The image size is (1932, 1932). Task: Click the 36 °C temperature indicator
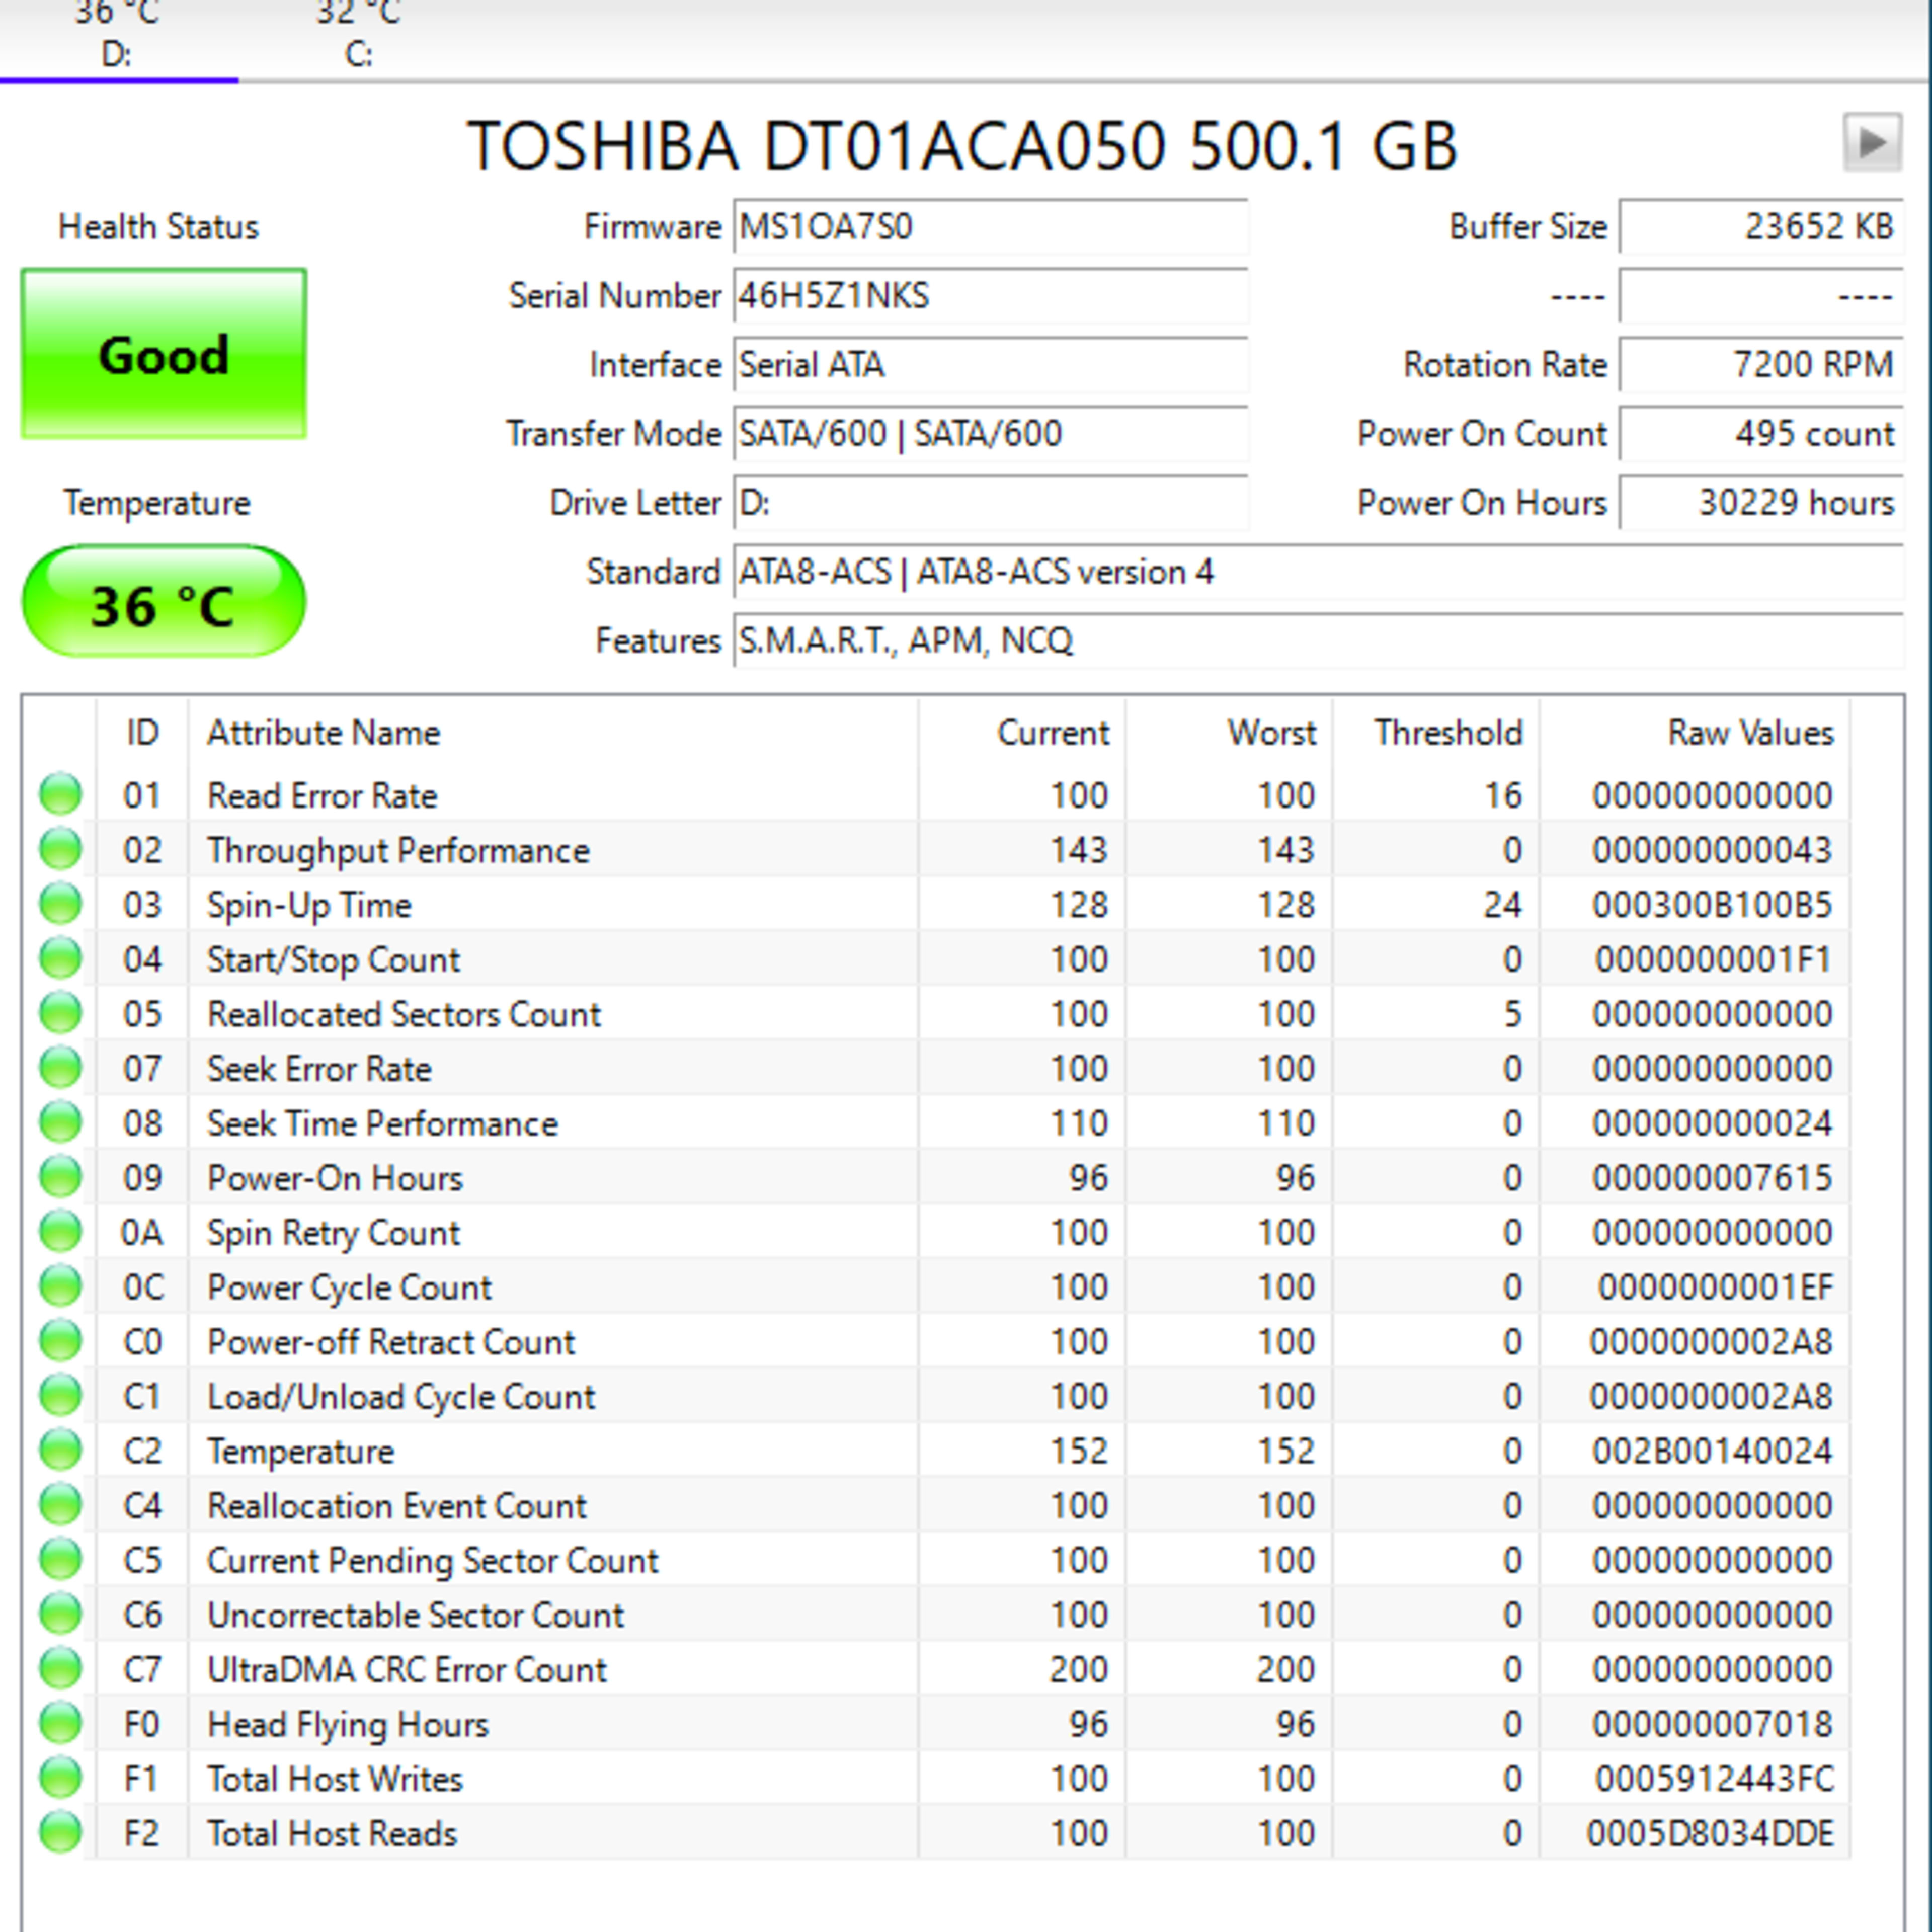(164, 602)
